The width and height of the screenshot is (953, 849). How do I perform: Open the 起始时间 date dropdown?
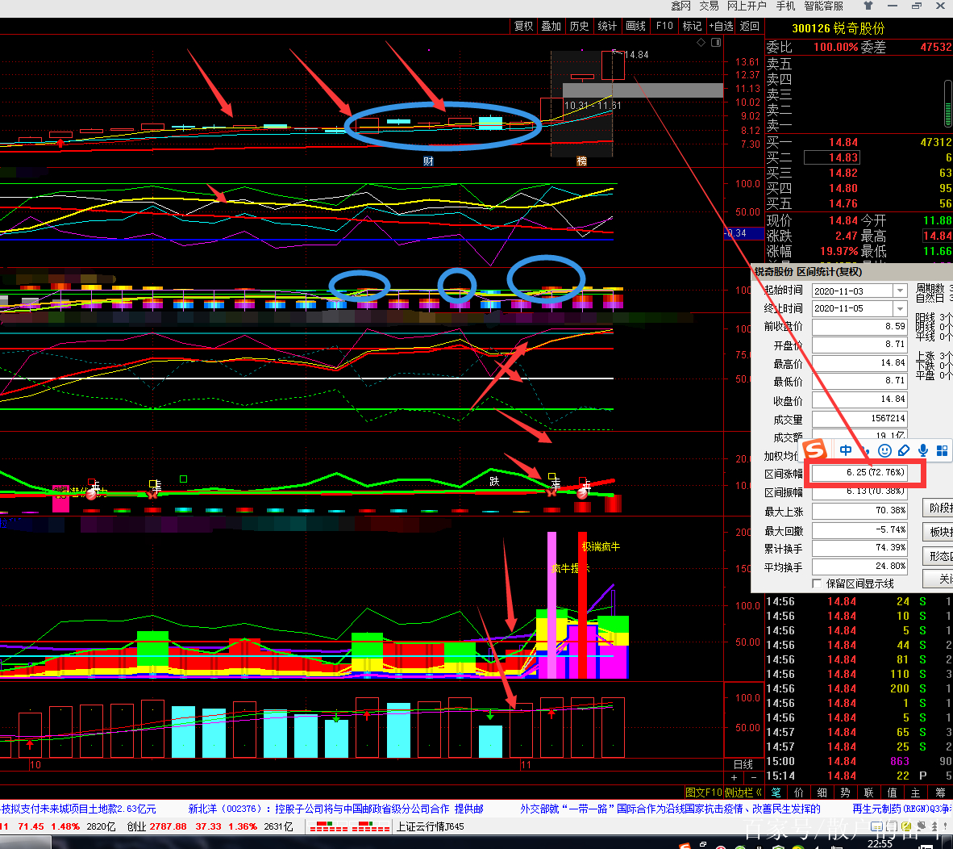click(x=900, y=291)
